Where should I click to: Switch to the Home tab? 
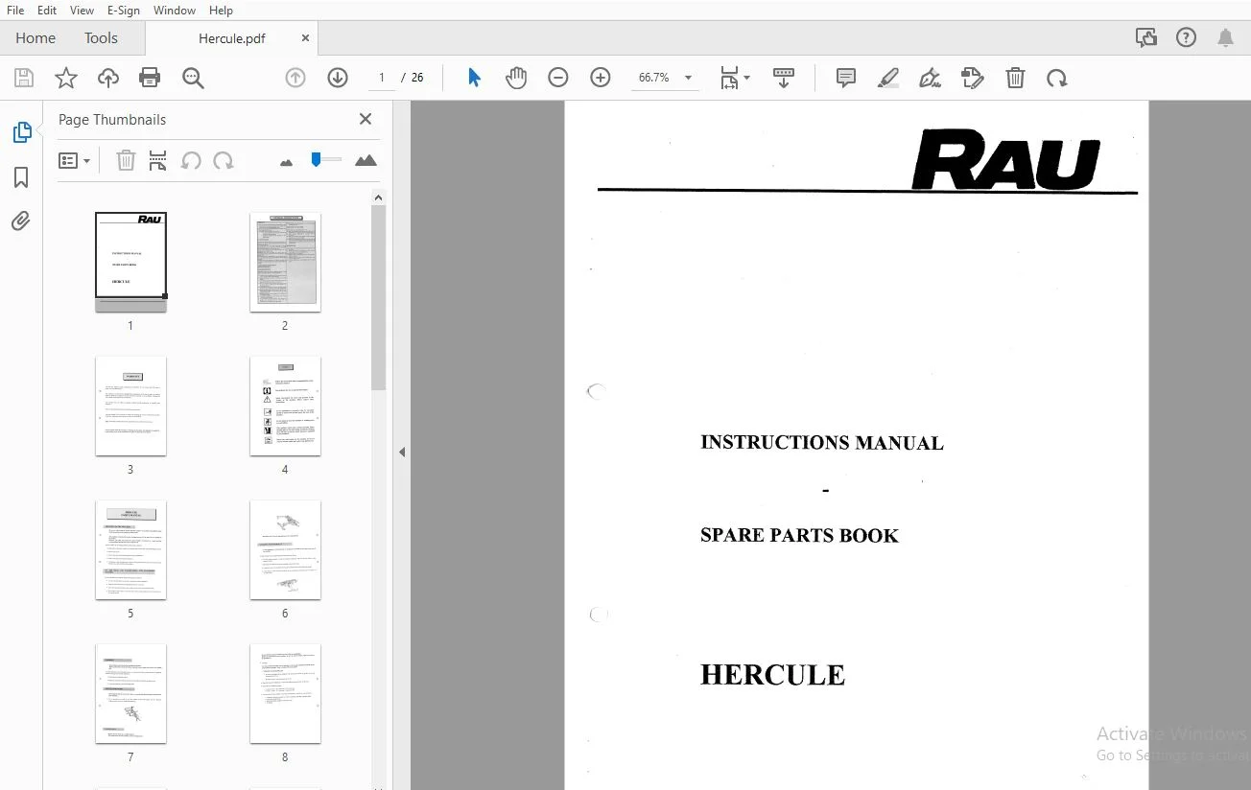pos(35,38)
